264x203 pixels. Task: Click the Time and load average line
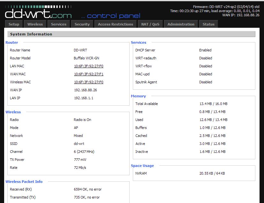click(215, 11)
